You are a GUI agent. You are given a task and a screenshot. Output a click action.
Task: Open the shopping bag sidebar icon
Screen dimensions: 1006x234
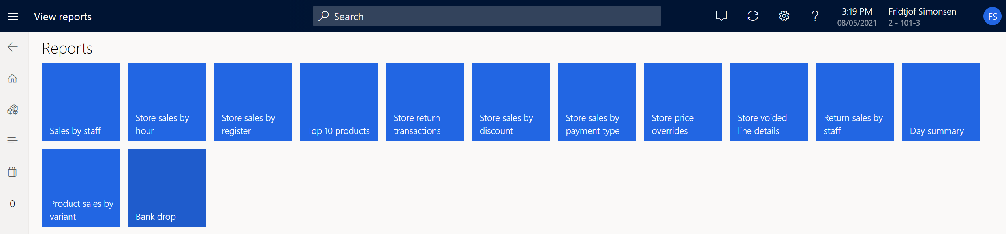pos(13,172)
